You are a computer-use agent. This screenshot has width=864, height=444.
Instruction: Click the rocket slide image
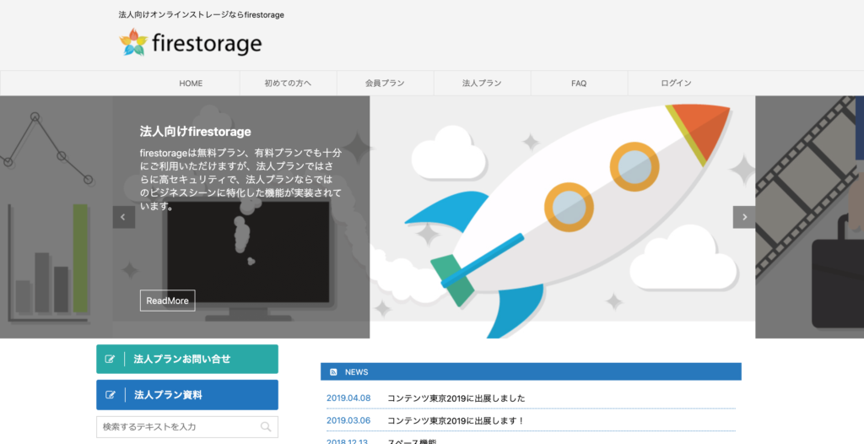[x=562, y=217]
